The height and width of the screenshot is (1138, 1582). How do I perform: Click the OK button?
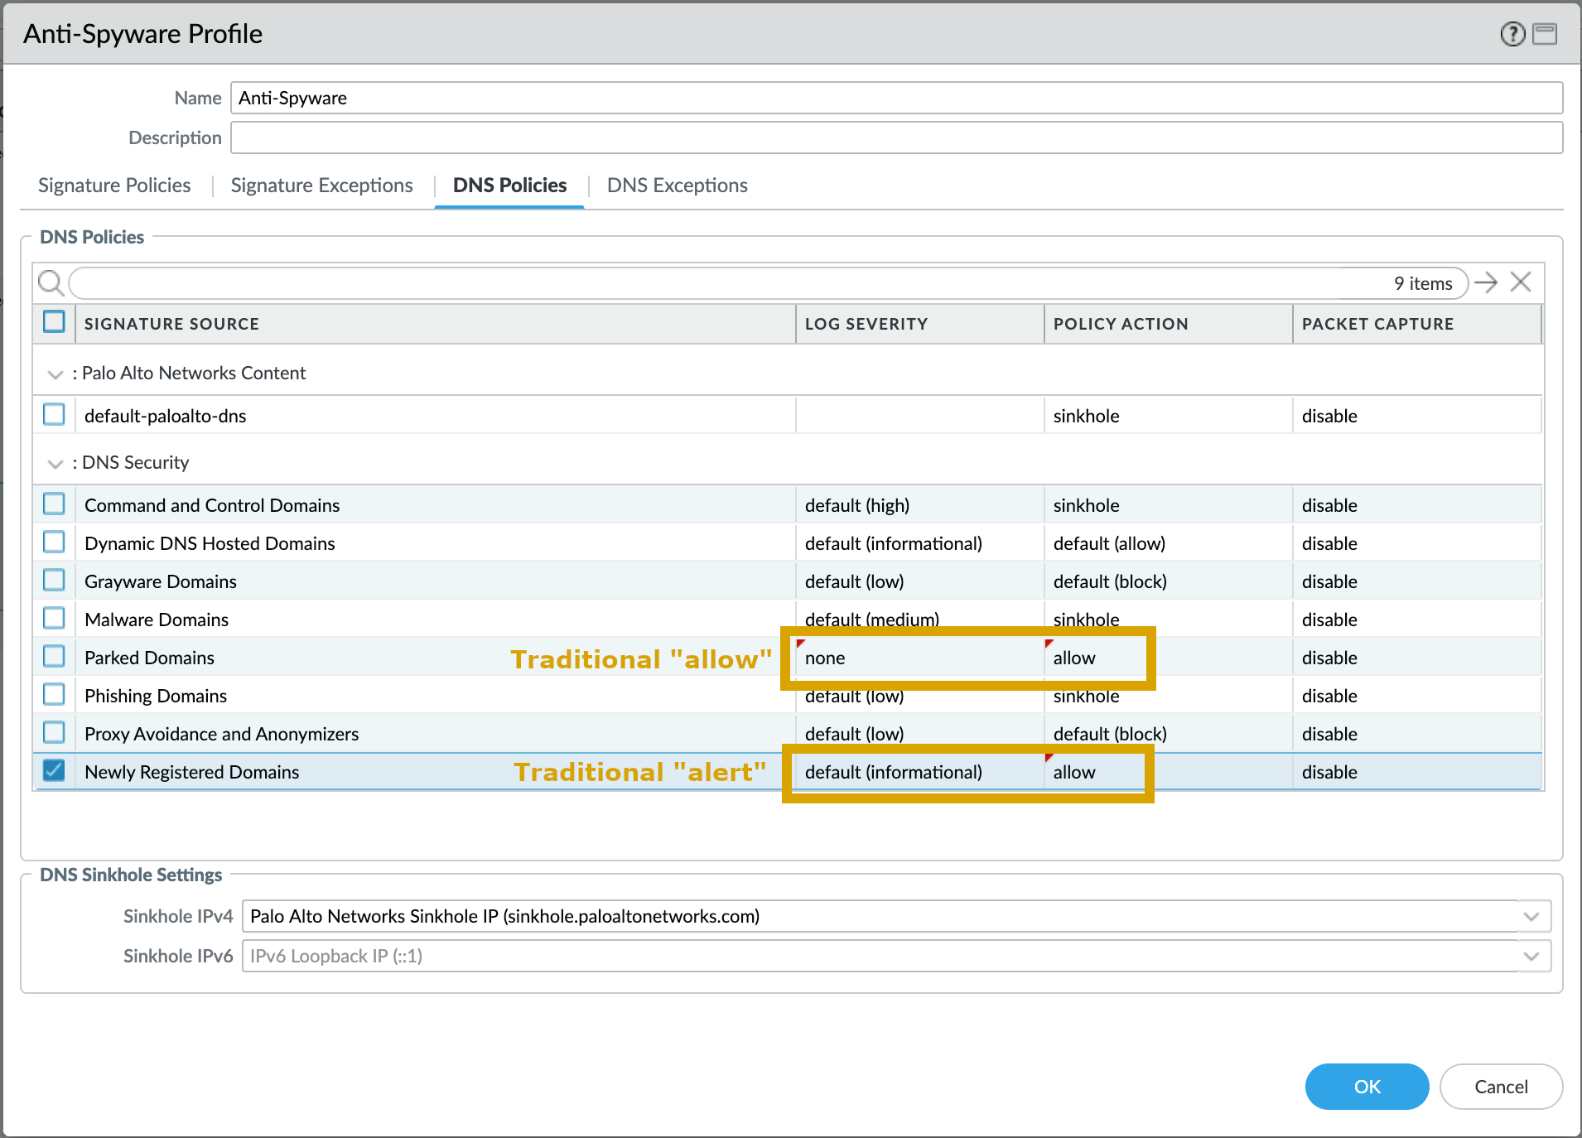(1367, 1087)
